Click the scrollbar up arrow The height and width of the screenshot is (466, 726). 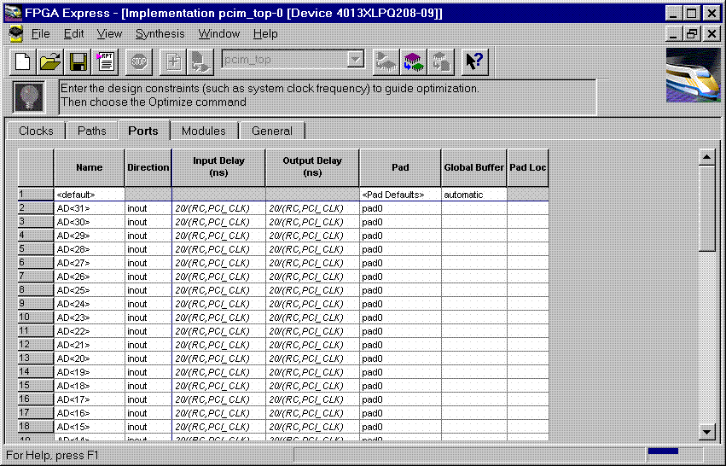click(x=706, y=157)
